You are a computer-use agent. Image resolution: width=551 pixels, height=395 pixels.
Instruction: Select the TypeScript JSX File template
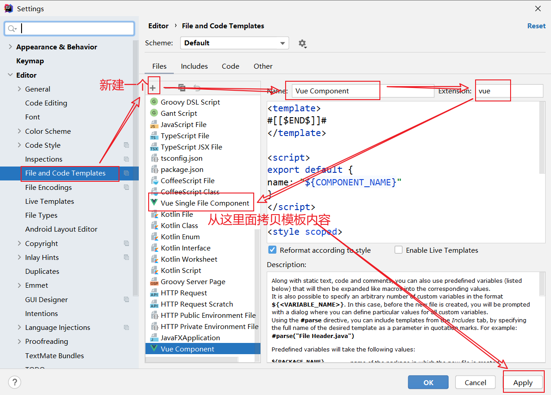coord(191,147)
